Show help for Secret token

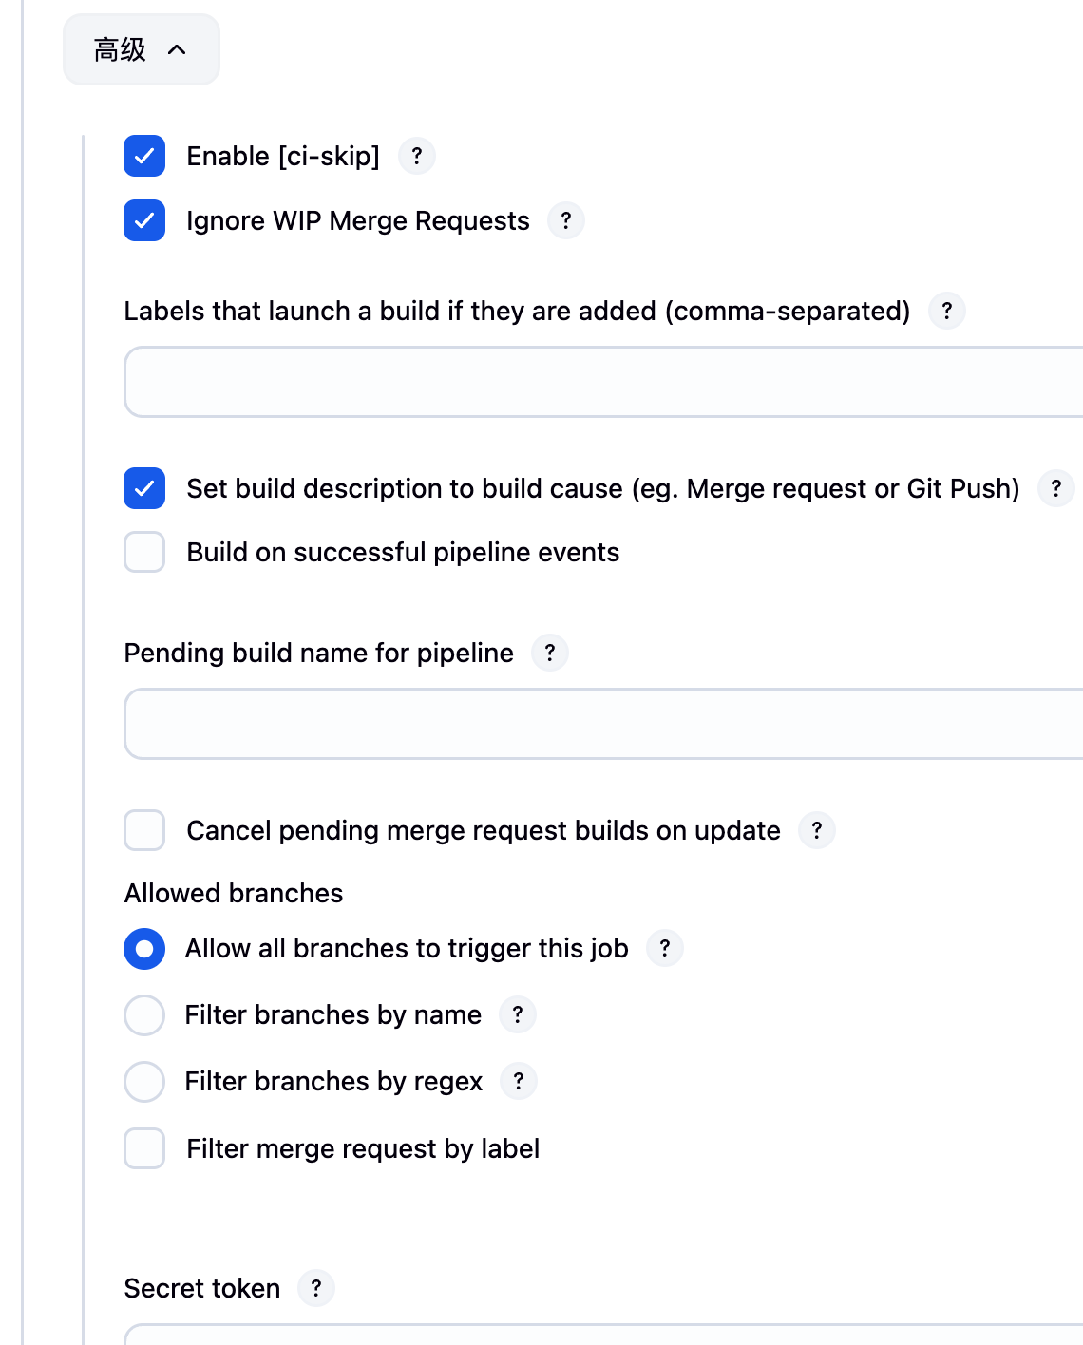click(316, 1288)
